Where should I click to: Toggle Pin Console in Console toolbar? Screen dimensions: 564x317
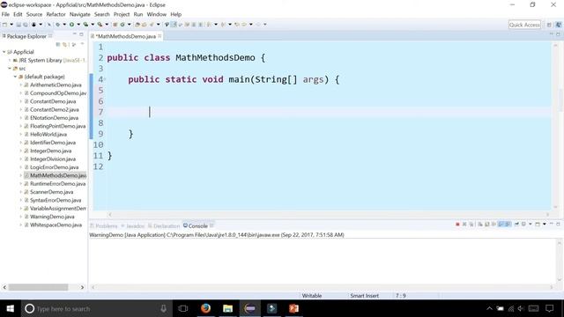tap(516, 225)
